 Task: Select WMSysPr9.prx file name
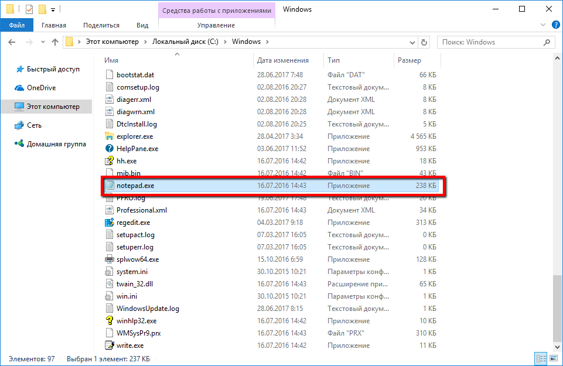pos(139,333)
